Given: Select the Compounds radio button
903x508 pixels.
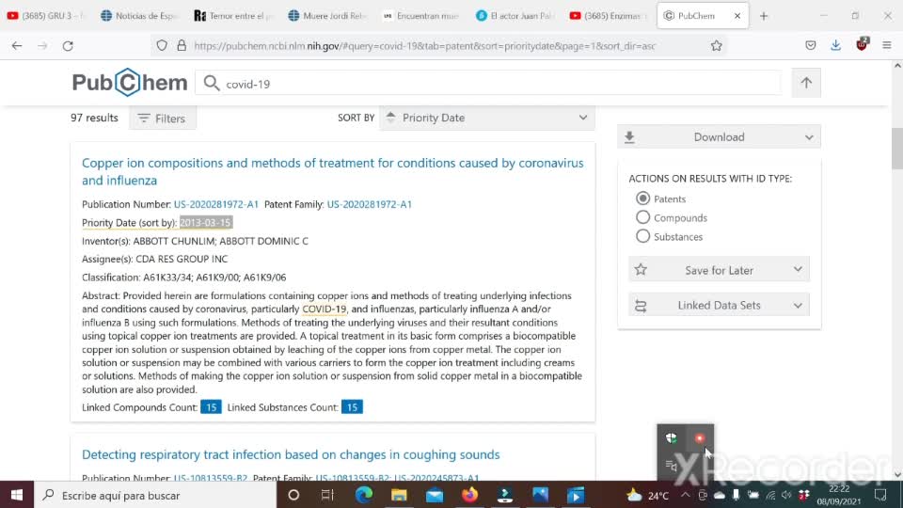Looking at the screenshot, I should point(642,217).
